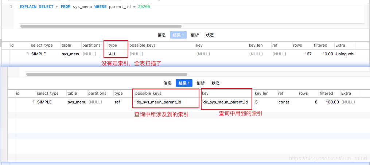The height and width of the screenshot is (165, 370).
Task: Click 'rows' column header in lower table
Action: click(x=303, y=93)
